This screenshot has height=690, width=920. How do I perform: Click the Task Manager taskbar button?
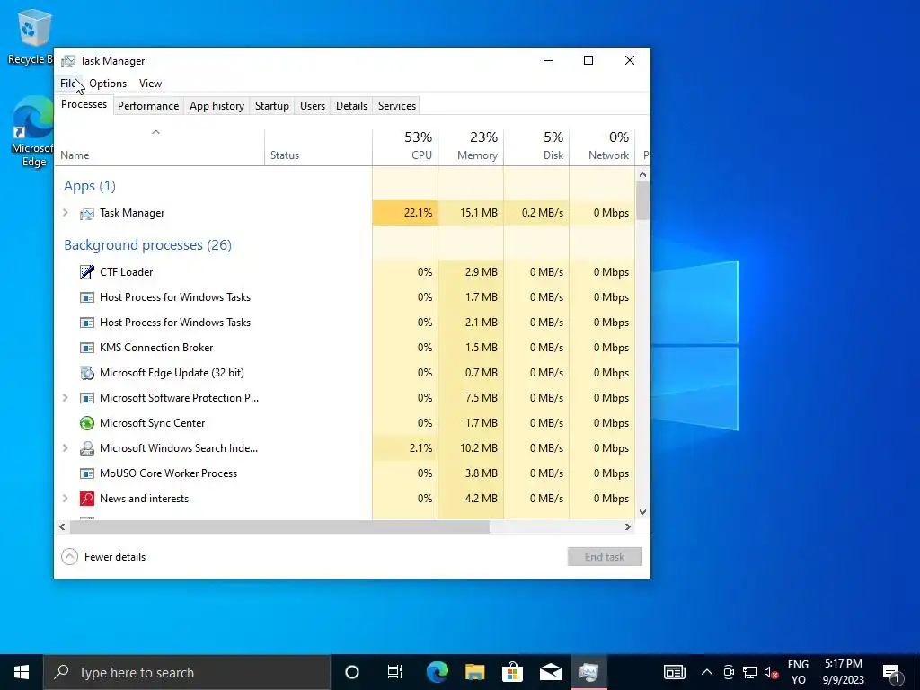[588, 672]
